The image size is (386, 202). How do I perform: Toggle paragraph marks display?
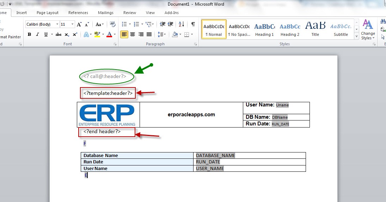193,24
